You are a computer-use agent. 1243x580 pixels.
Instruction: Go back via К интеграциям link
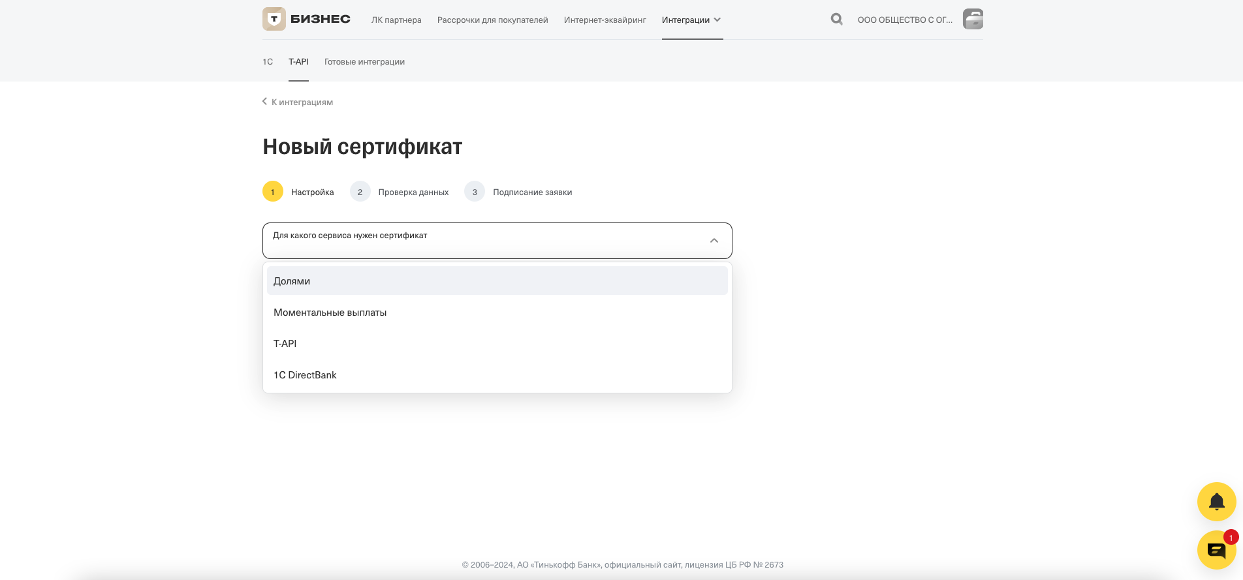(302, 102)
